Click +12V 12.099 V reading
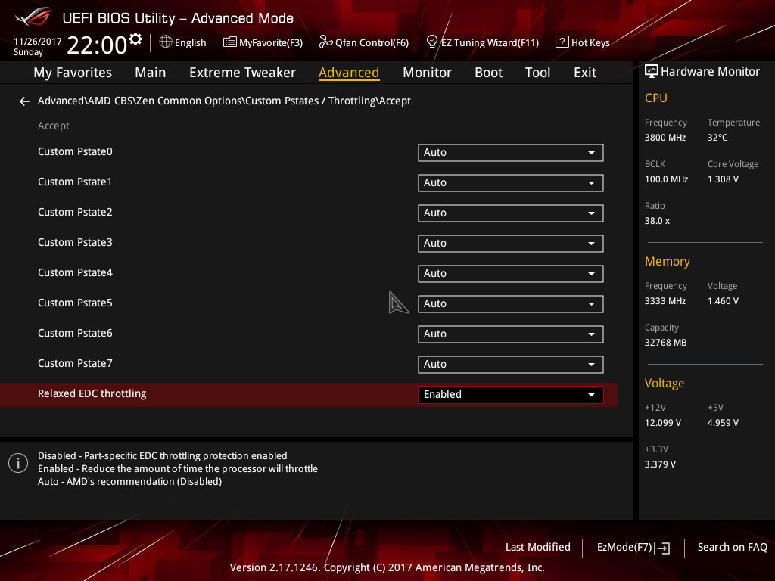 [663, 423]
